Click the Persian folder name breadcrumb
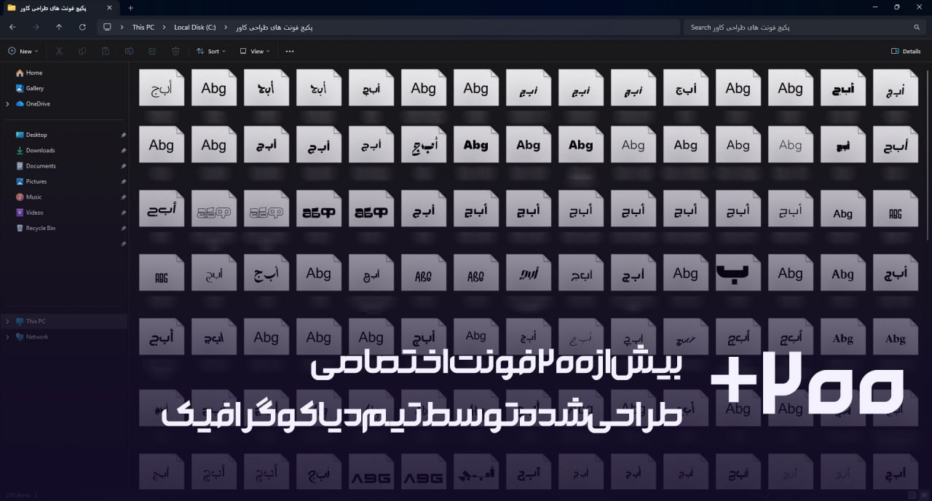 click(274, 28)
